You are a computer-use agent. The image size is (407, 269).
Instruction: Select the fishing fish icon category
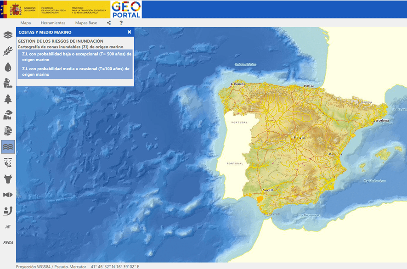coord(8,194)
